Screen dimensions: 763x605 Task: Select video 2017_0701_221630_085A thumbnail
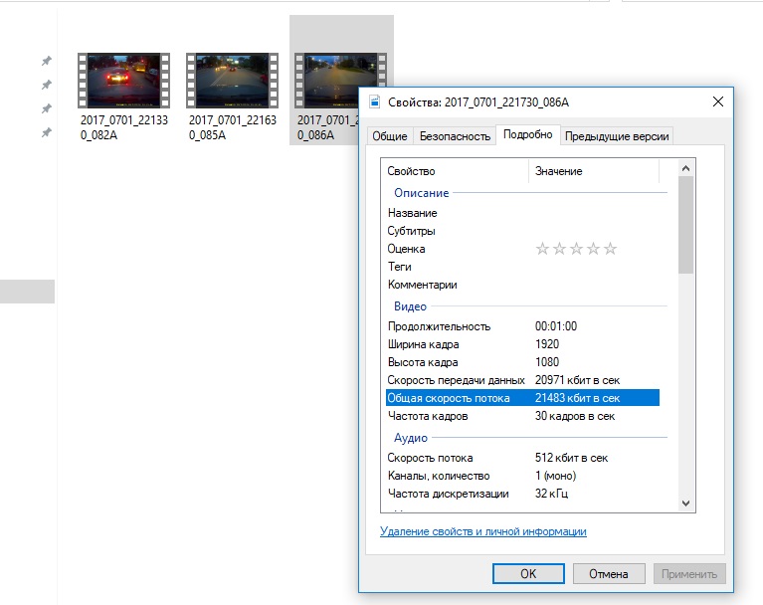click(232, 81)
